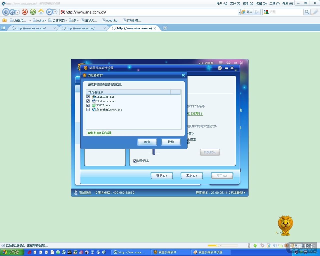Open the back/forward history dropdown arrow

(17, 12)
